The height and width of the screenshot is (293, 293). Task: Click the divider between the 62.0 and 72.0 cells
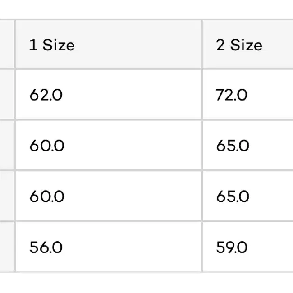[202, 95]
